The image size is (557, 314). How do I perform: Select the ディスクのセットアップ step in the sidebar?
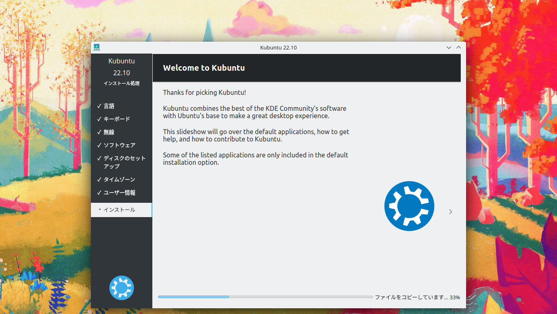point(122,162)
